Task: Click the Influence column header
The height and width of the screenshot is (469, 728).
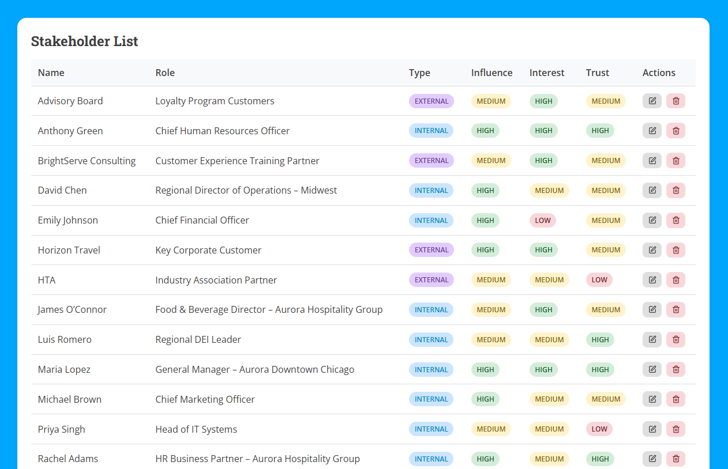Action: 491,73
